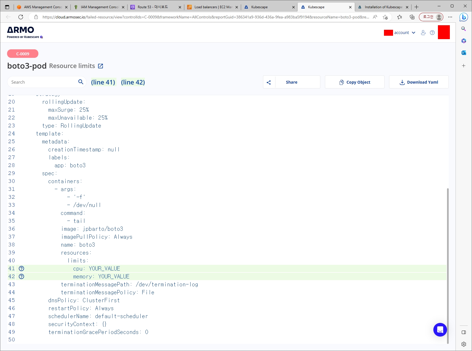Open the external link icon beside Resource limits
Screen dimensions: 472x351
click(x=101, y=66)
